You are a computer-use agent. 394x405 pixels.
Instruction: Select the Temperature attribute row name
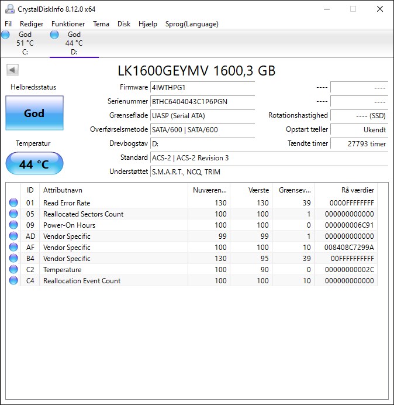tap(62, 269)
